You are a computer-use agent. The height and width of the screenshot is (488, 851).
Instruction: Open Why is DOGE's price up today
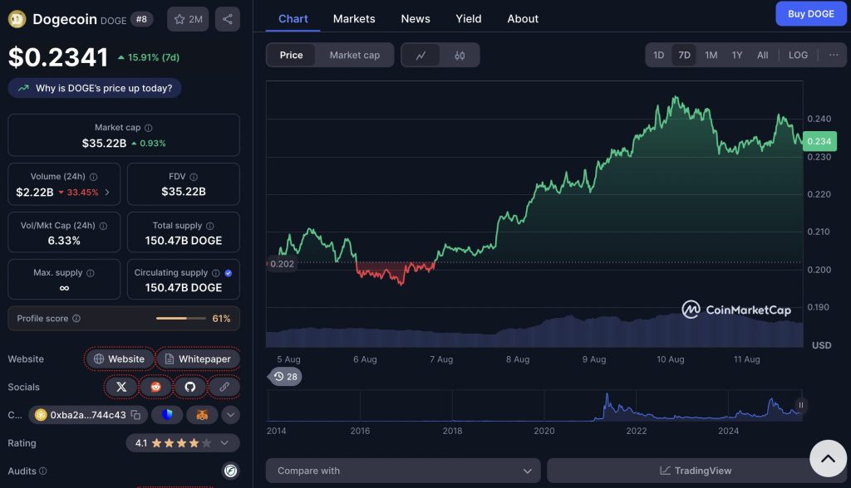(x=94, y=87)
